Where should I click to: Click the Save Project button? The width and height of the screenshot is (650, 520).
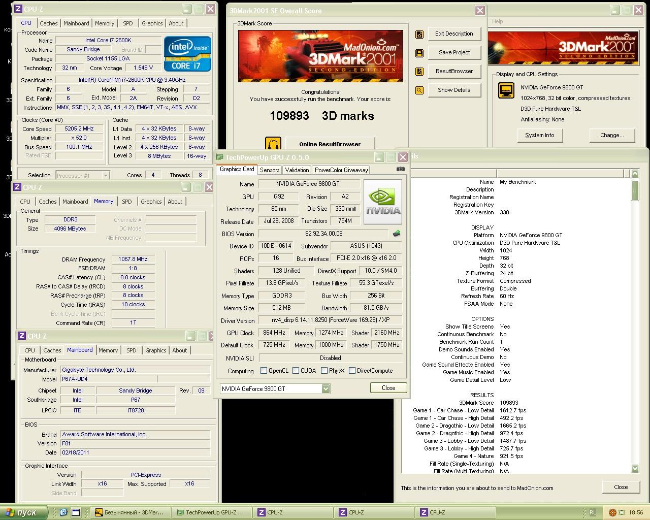coord(454,53)
